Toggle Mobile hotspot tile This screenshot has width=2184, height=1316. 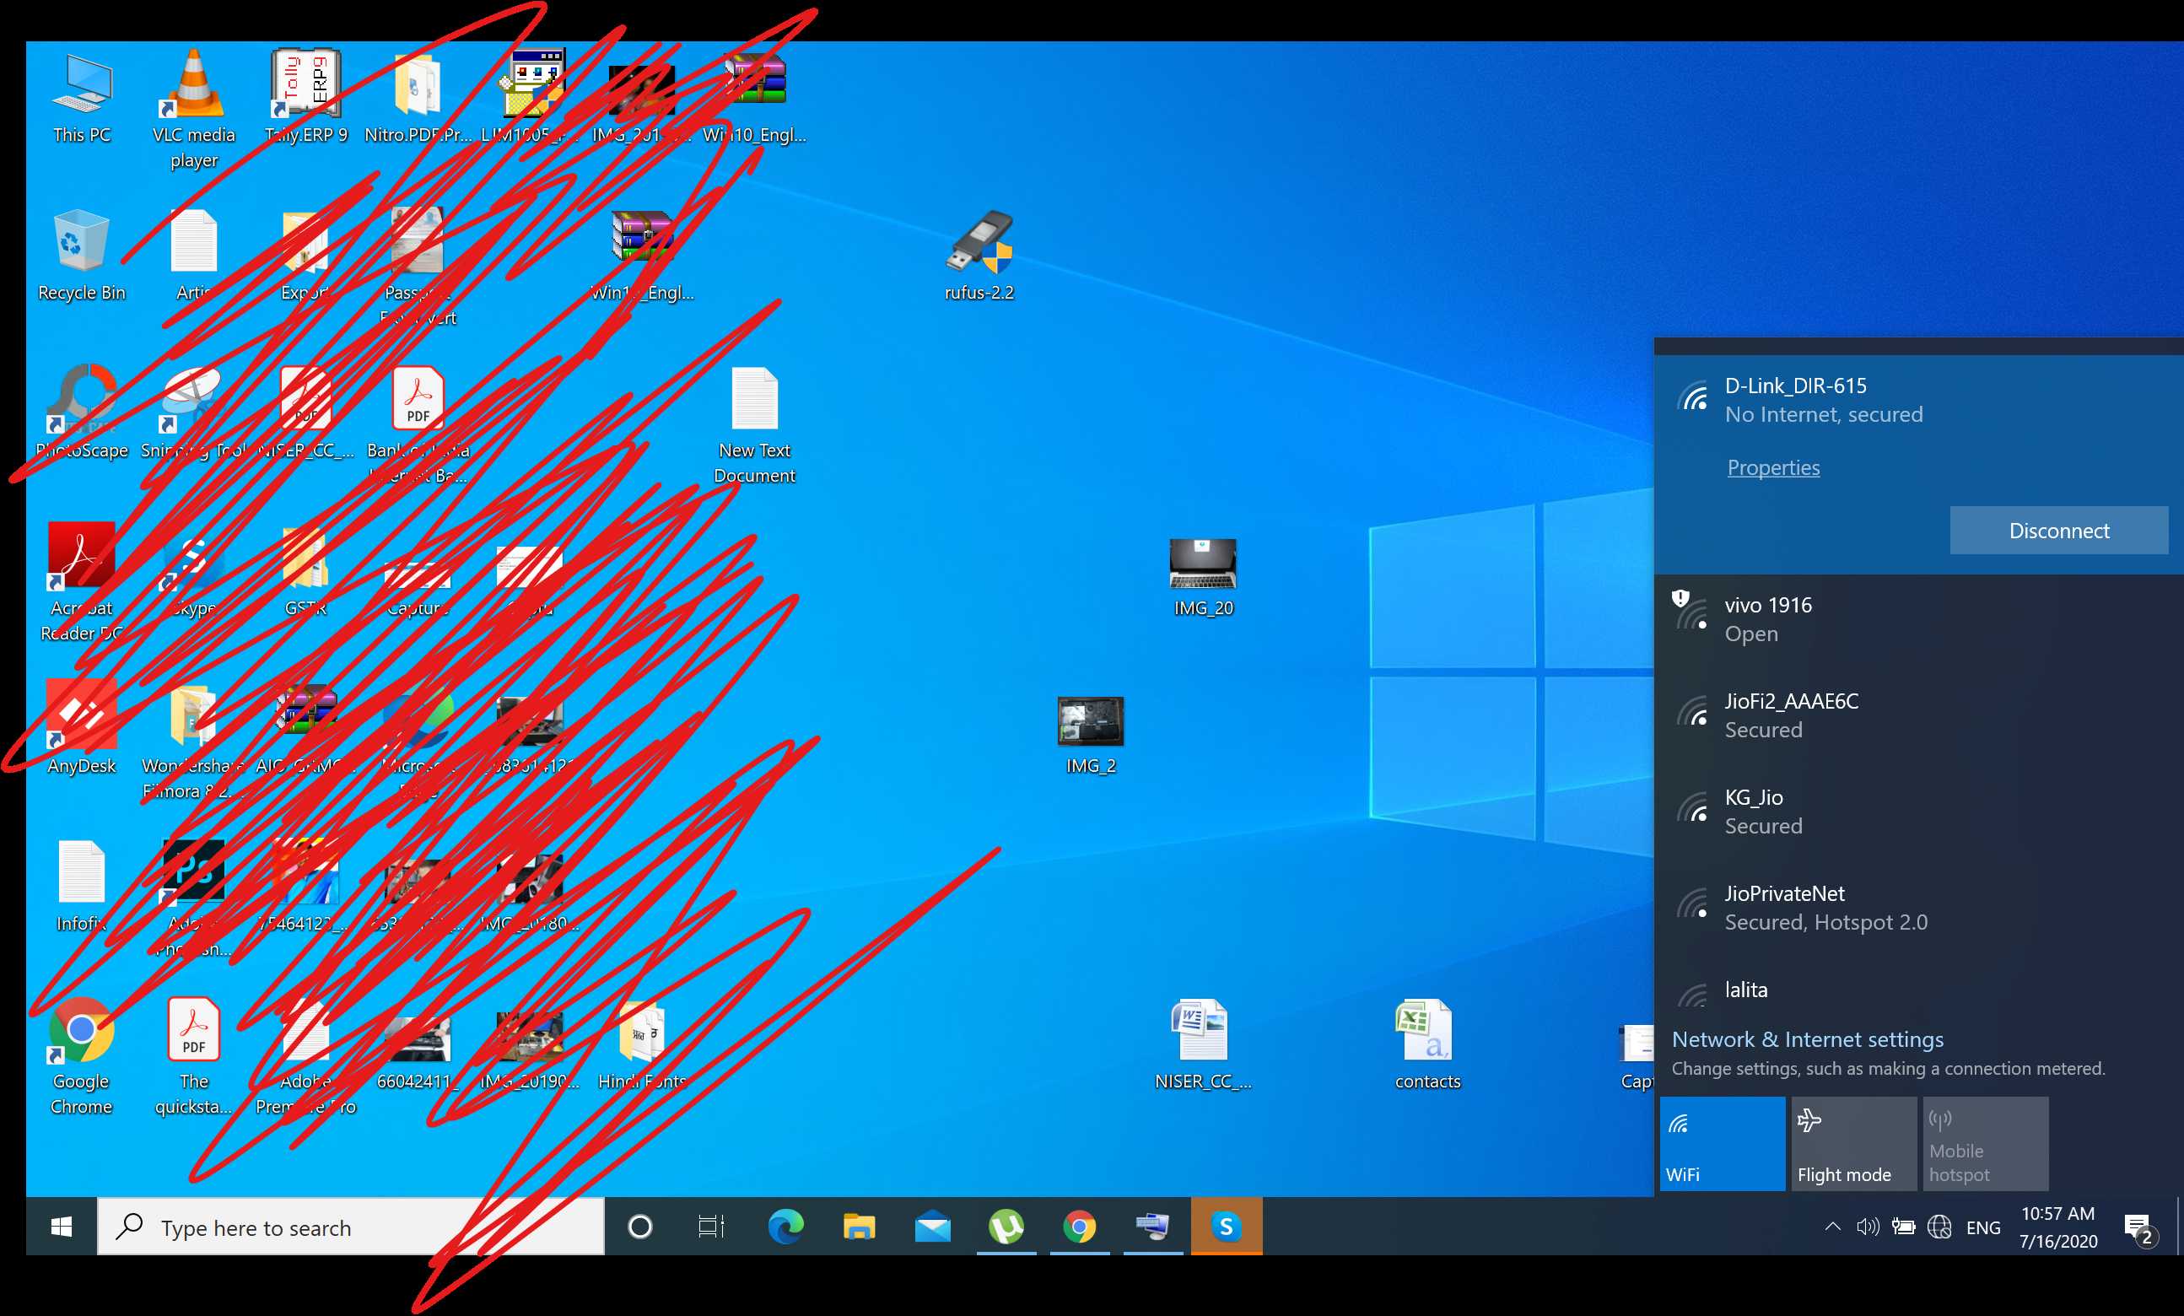1985,1143
